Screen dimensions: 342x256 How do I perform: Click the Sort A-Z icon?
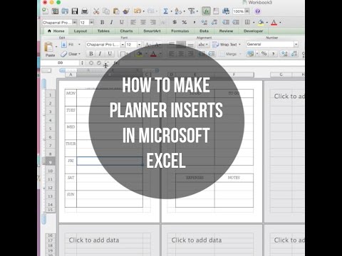177,11
